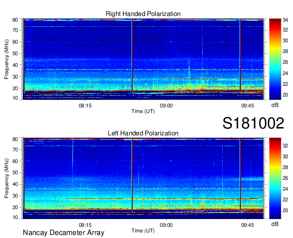Click the 09:00 time tick under Left Handed plot
The image size is (293, 238).
click(166, 225)
